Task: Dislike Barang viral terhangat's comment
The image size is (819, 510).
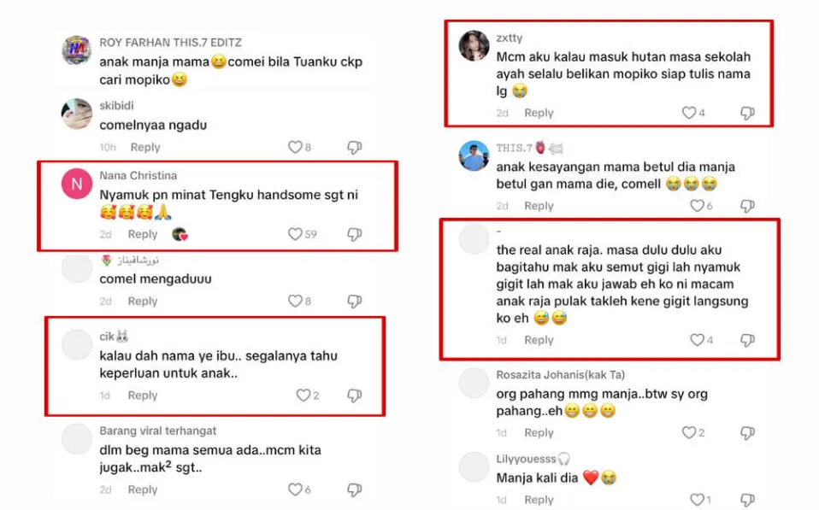Action: point(355,489)
